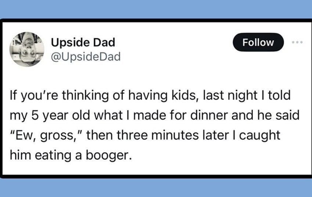This screenshot has width=312, height=197.
Task: Open the Upside Dad display name link
Action: [x=83, y=42]
